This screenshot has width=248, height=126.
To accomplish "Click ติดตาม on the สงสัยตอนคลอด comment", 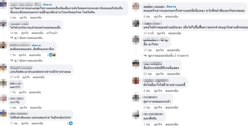I will point(36,45).
